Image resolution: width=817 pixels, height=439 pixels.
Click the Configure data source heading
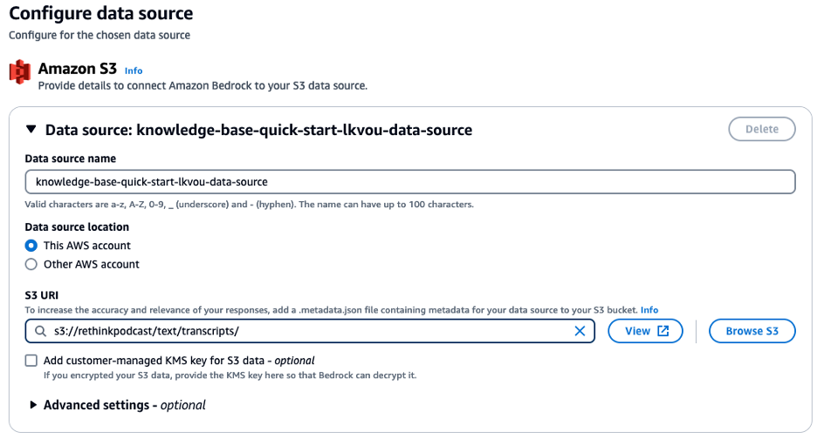coord(101,14)
